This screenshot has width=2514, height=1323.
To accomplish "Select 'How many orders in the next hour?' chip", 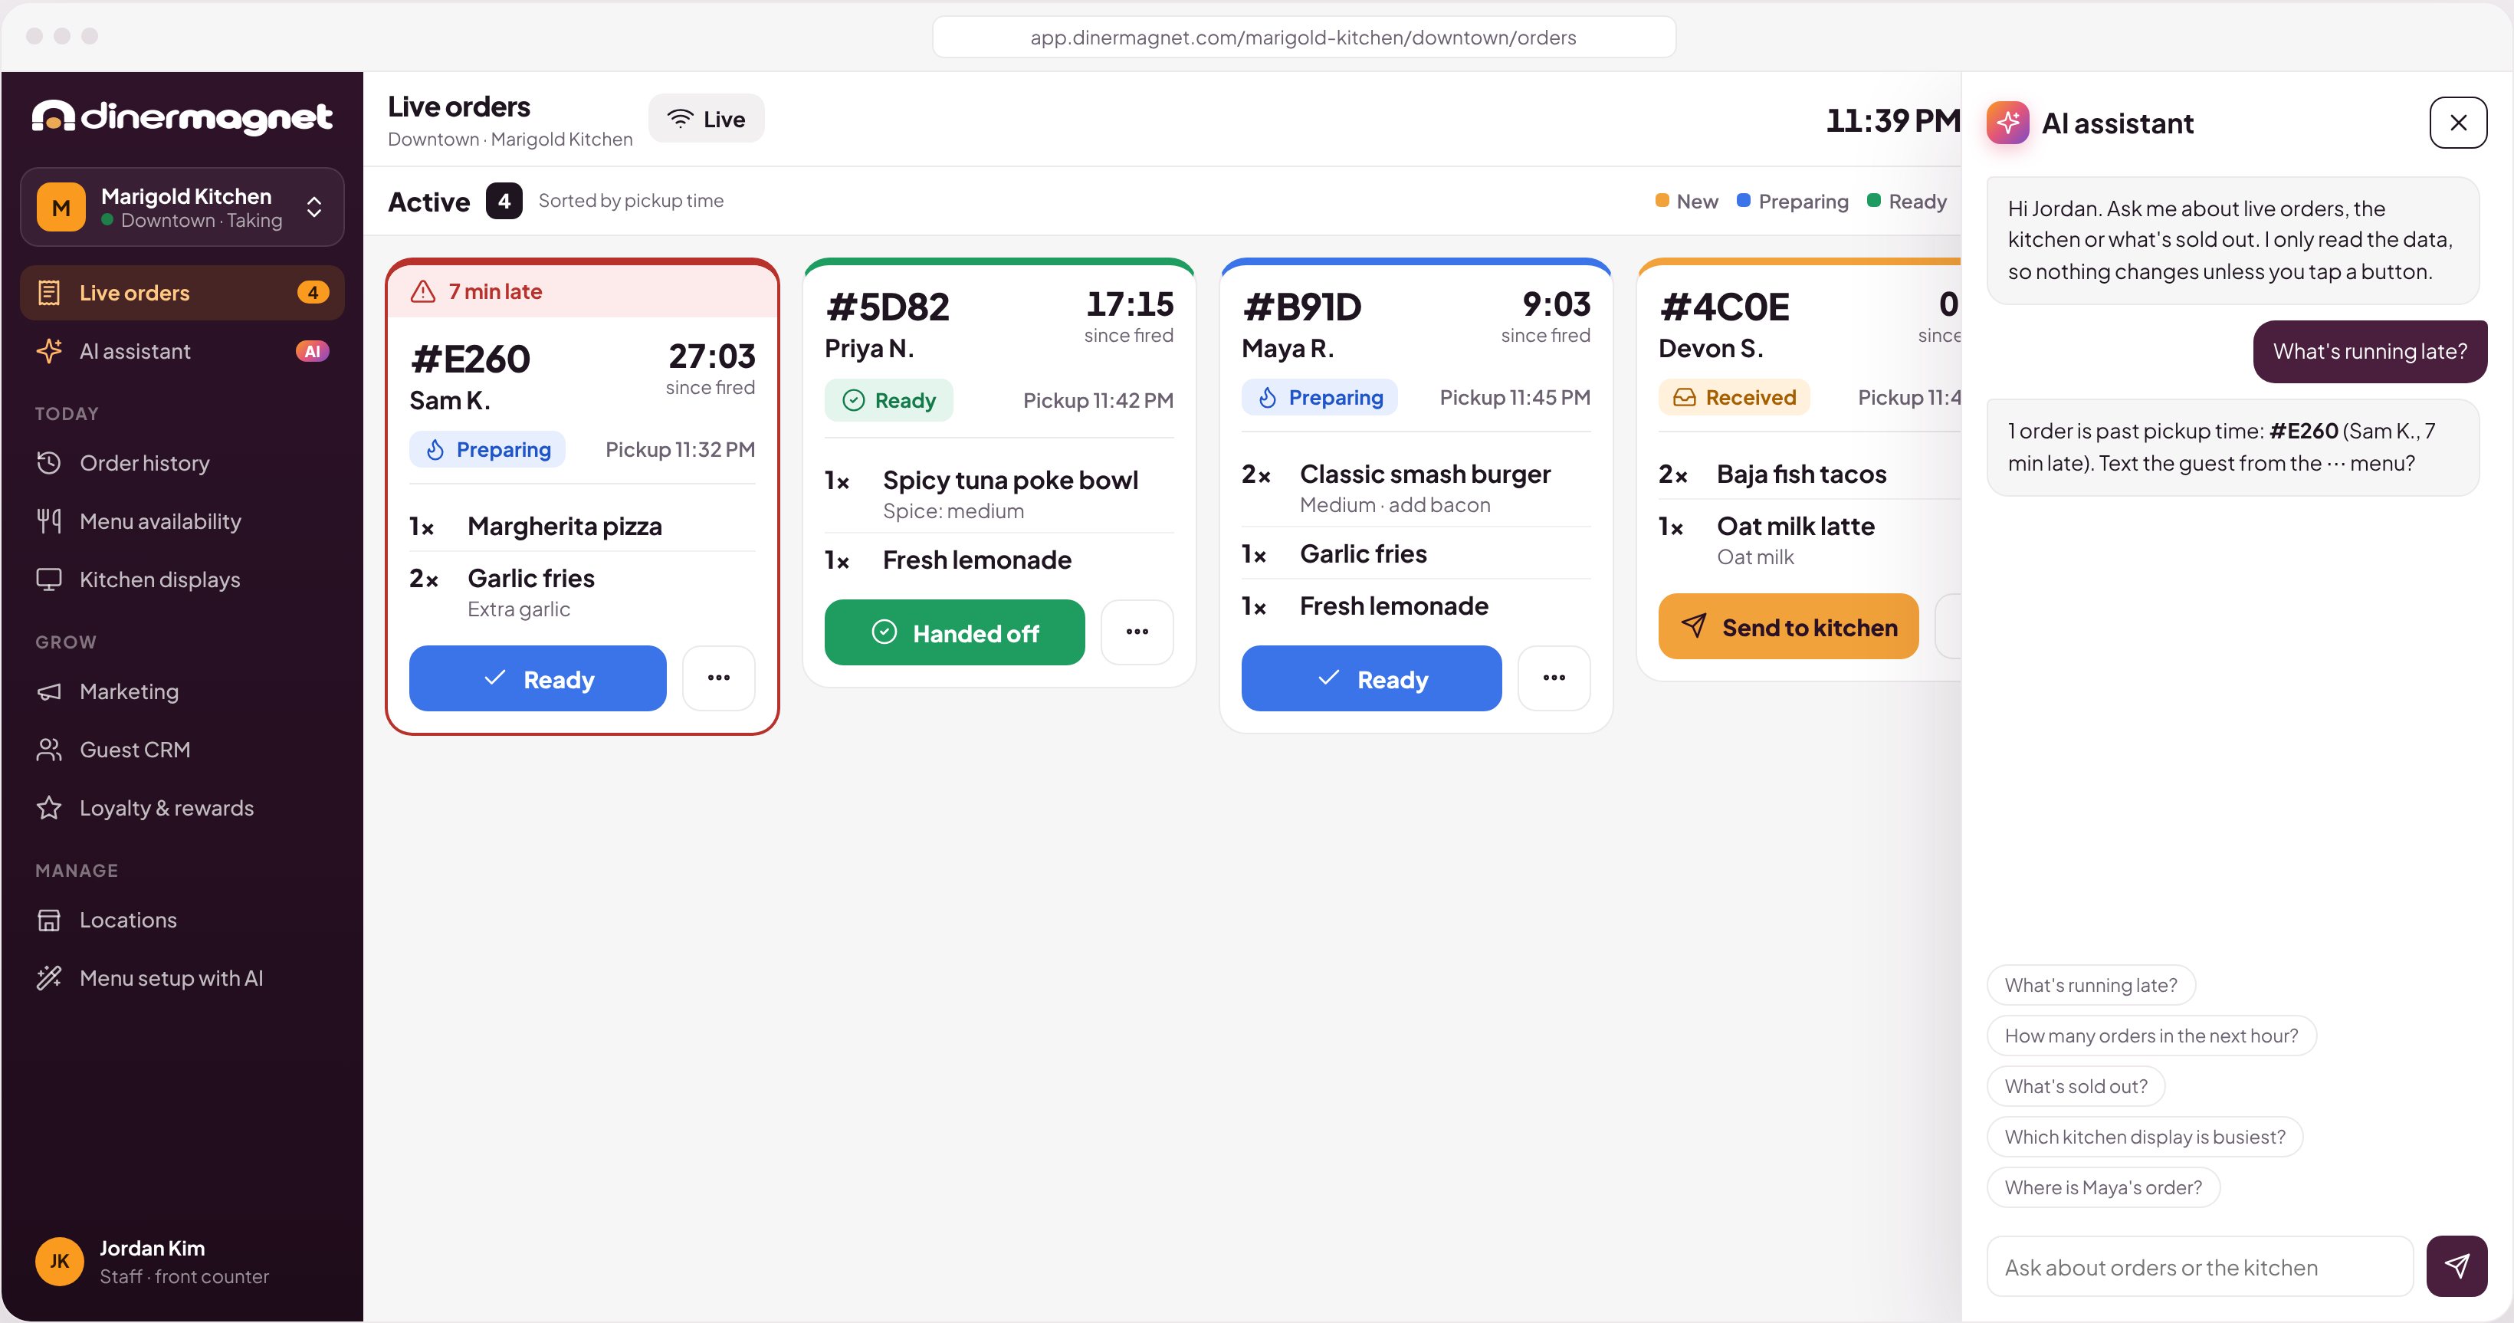I will 2151,1036.
